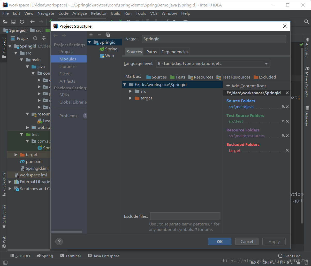Open the Refactor menu
This screenshot has height=266, width=311.
tap(98, 13)
